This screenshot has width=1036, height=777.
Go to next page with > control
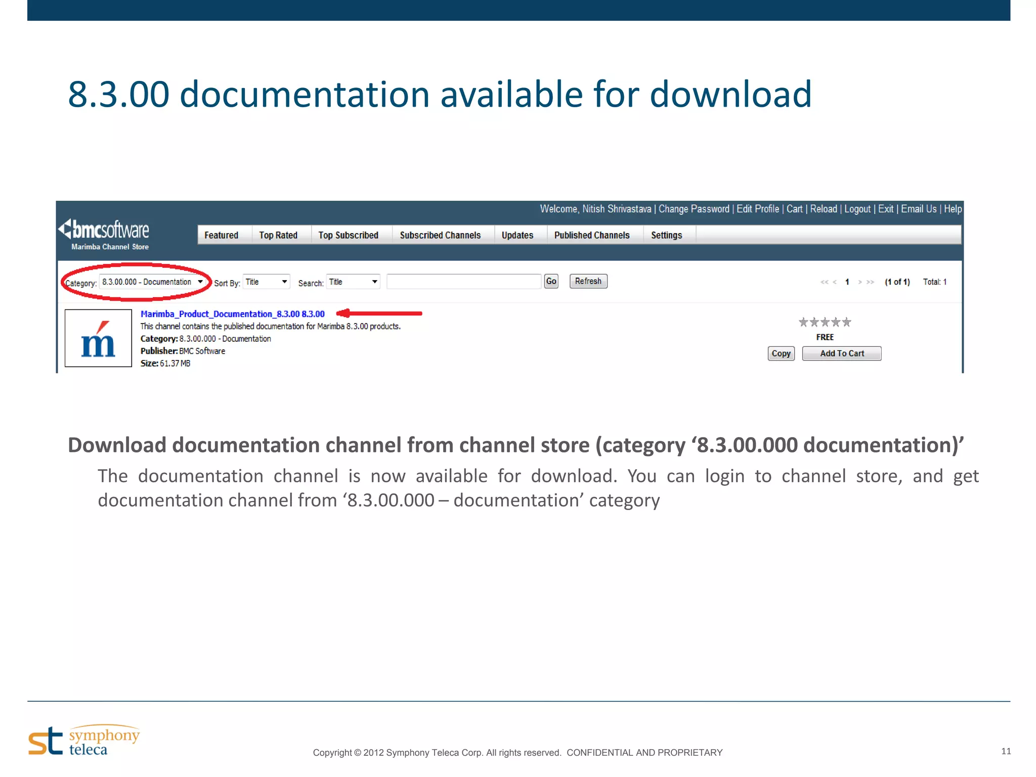tap(860, 282)
